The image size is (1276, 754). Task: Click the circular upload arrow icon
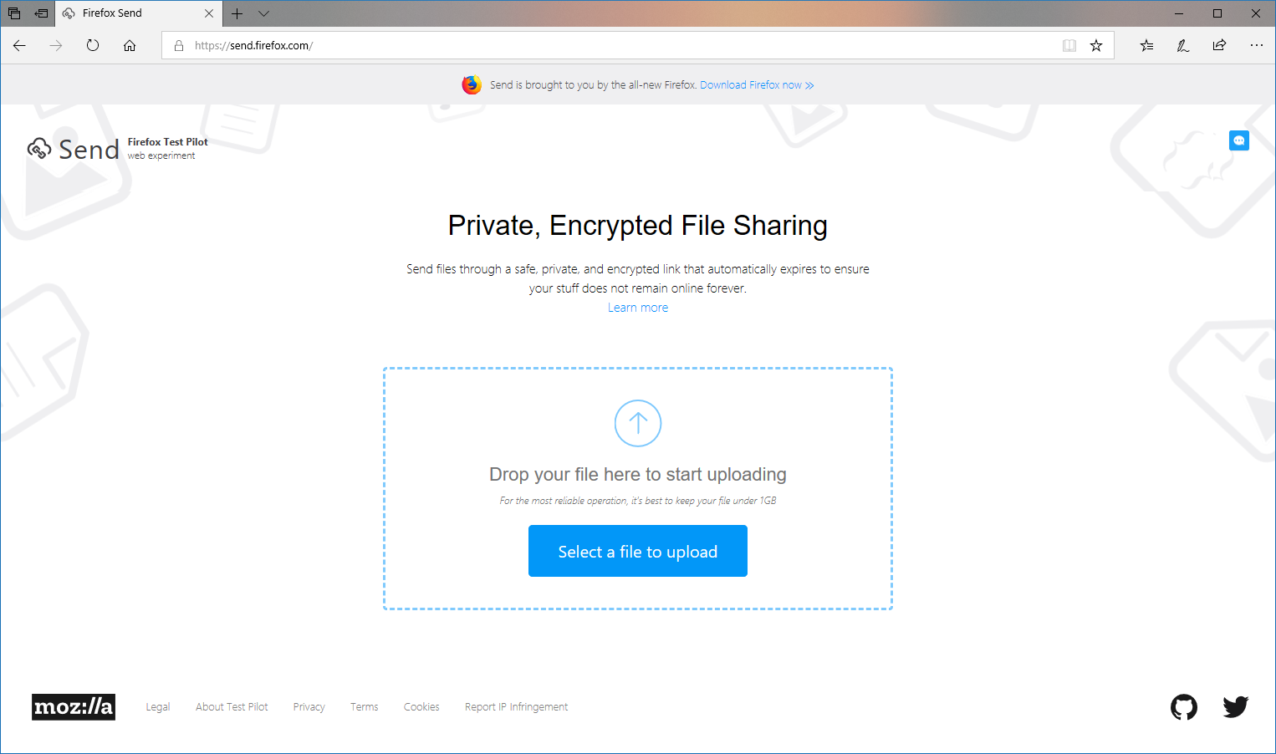tap(638, 423)
